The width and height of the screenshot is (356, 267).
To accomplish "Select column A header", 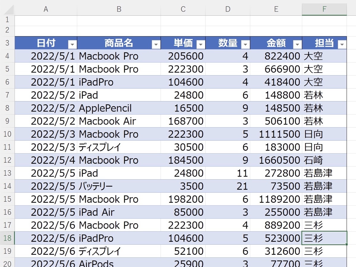I will coord(46,9).
